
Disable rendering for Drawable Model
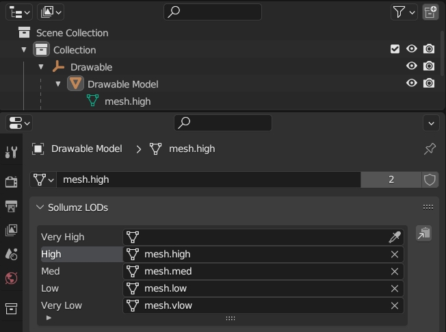pyautogui.click(x=429, y=84)
